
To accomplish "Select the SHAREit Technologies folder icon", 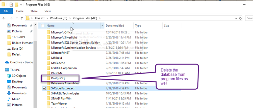I will pos(48,93).
